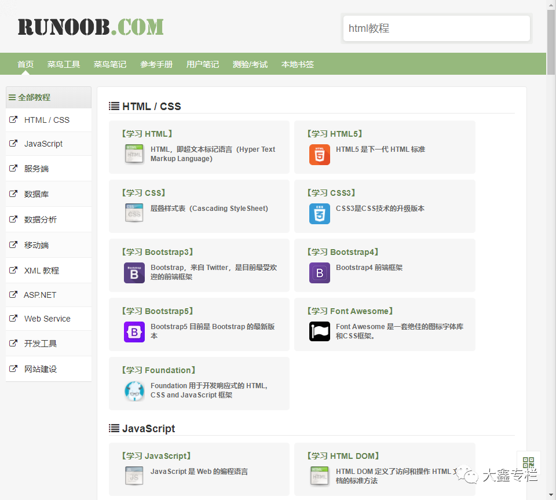The height and width of the screenshot is (500, 556).
Task: Click the HTML tutorial card icon
Action: [134, 154]
